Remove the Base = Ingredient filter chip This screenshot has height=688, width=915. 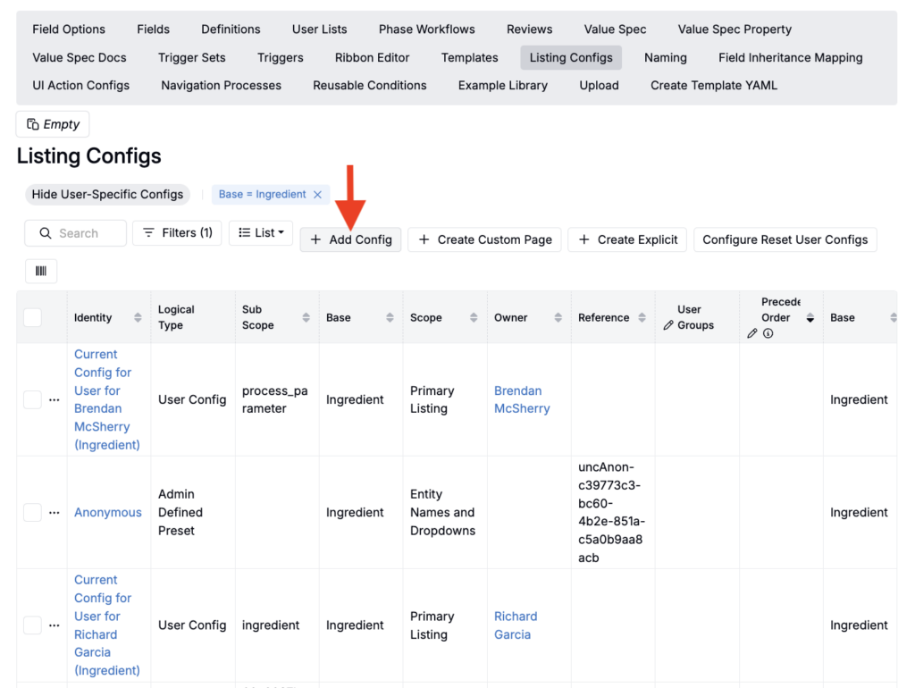coord(317,194)
